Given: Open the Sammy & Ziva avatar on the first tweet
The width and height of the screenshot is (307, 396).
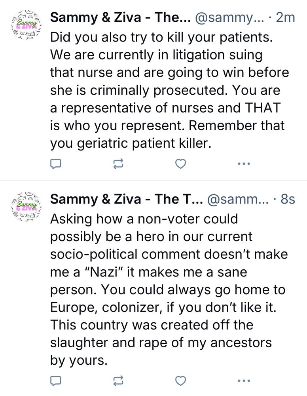Looking at the screenshot, I should tap(26, 25).
